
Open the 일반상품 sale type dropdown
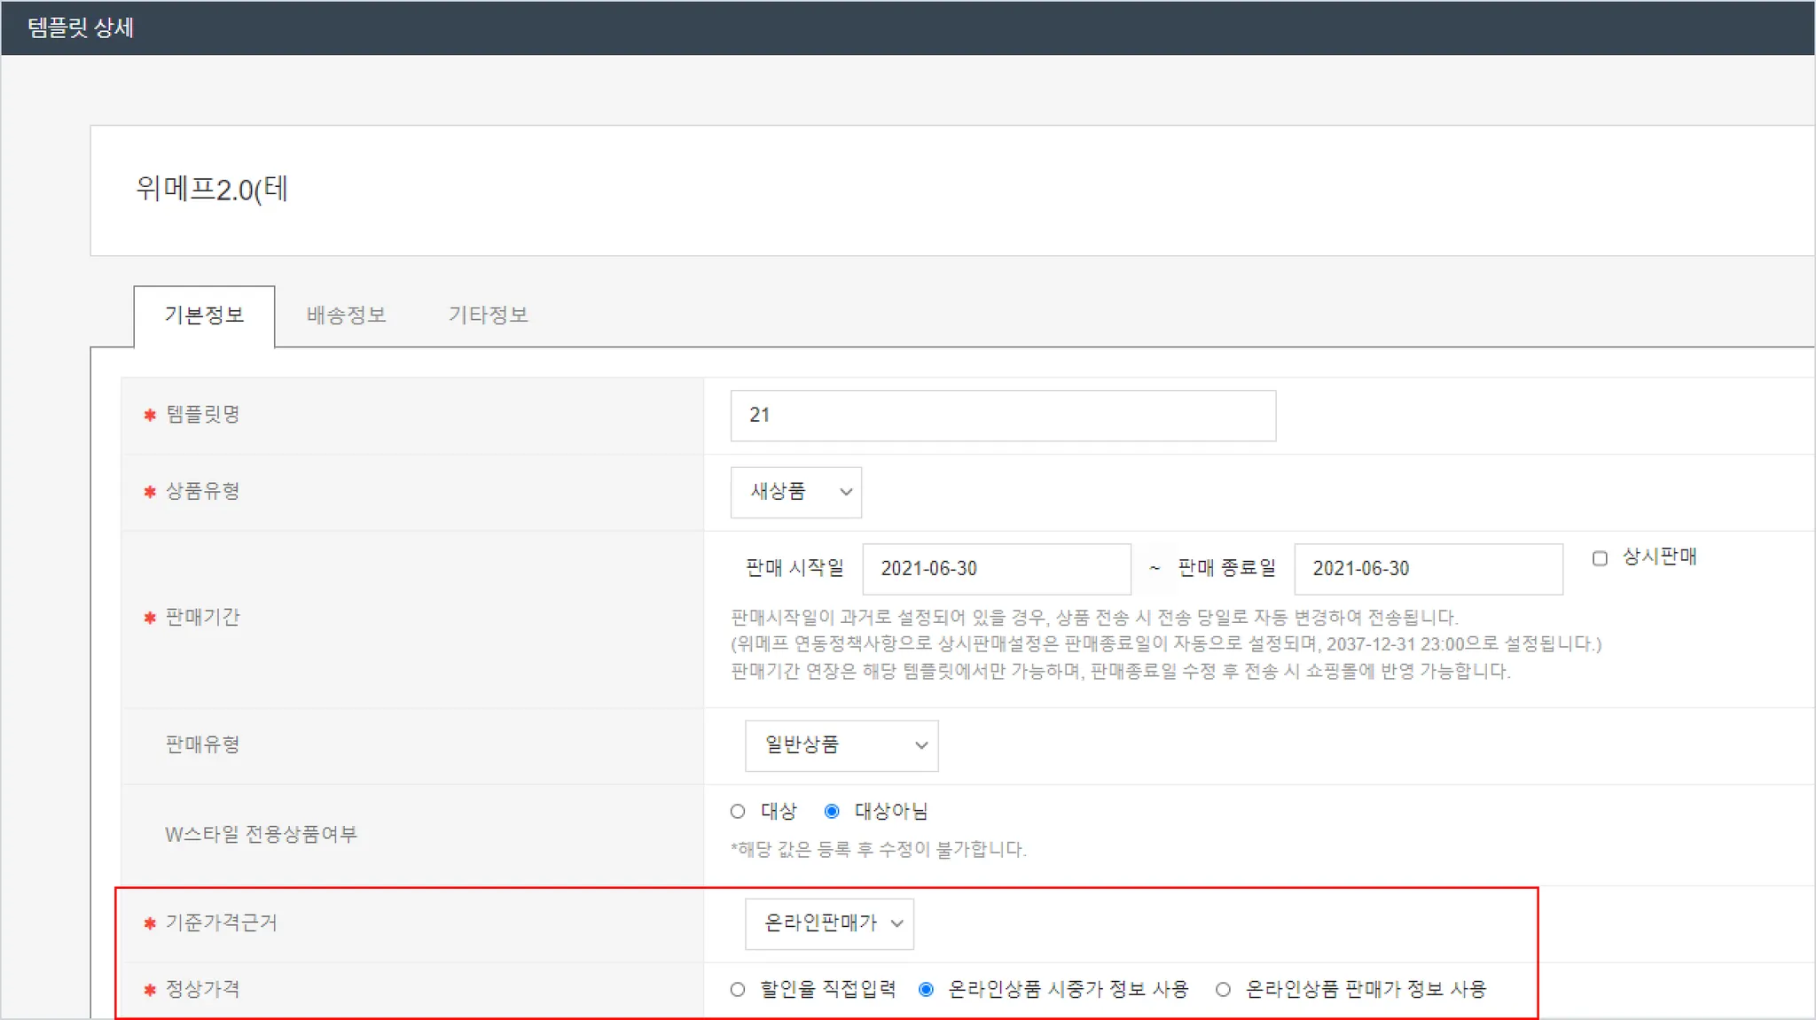840,745
